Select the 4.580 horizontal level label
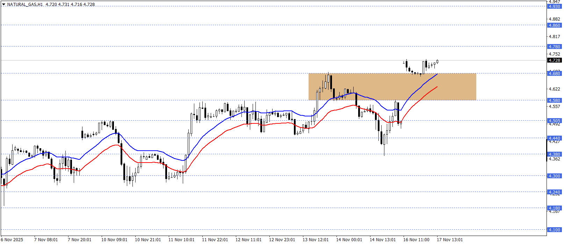The height and width of the screenshot is (244, 564). (x=554, y=101)
